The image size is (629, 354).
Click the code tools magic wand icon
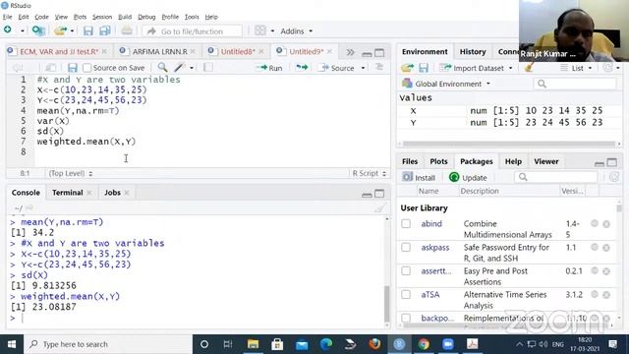pos(179,68)
